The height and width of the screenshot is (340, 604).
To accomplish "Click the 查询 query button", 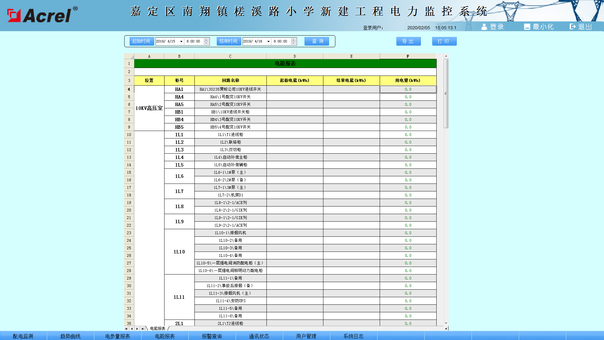I will pyautogui.click(x=317, y=41).
